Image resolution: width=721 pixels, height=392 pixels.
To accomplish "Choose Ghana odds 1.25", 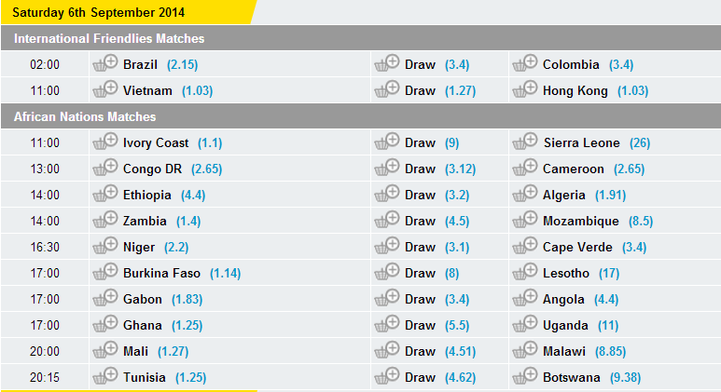I will (x=187, y=326).
